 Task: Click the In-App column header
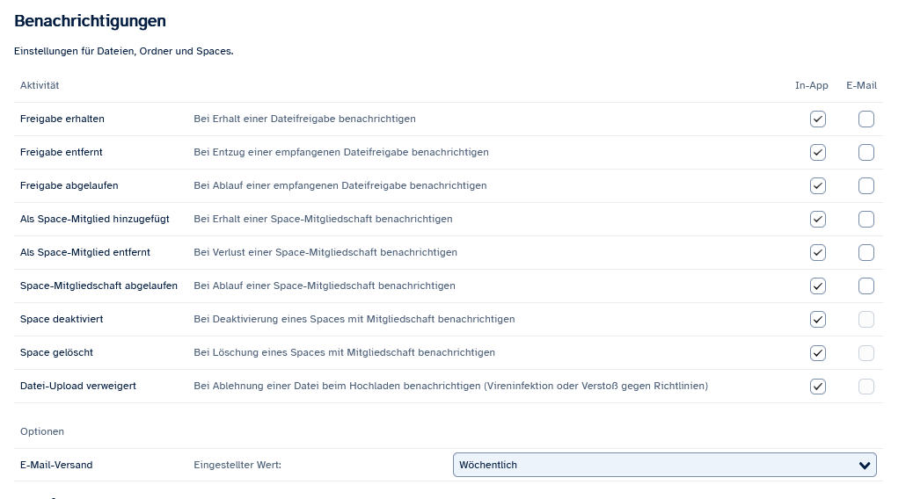click(811, 85)
